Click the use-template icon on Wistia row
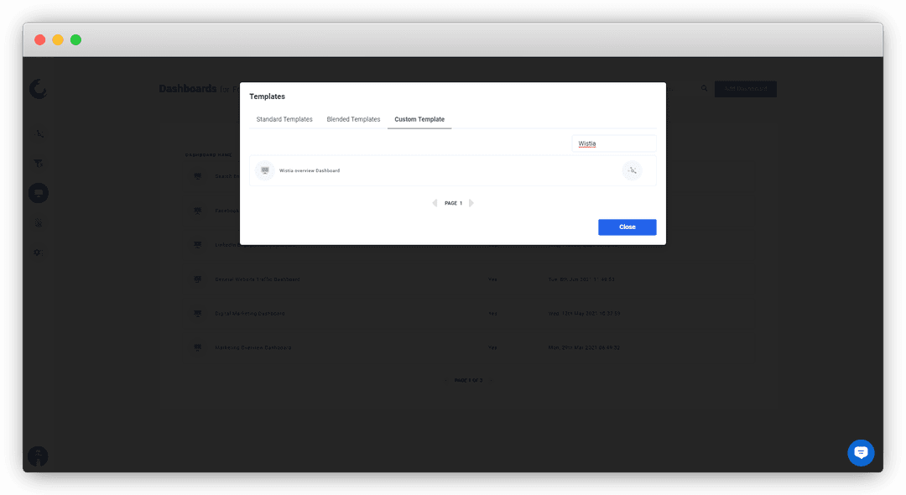This screenshot has width=906, height=495. (x=633, y=170)
